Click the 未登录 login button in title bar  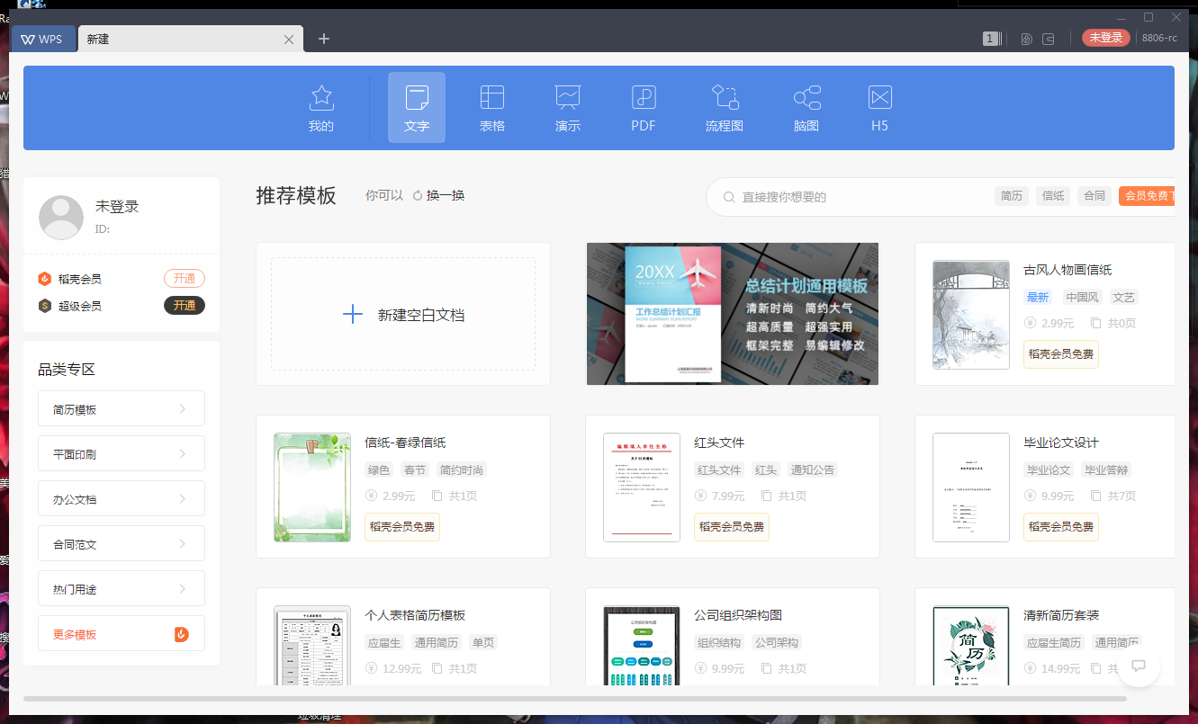click(x=1105, y=38)
